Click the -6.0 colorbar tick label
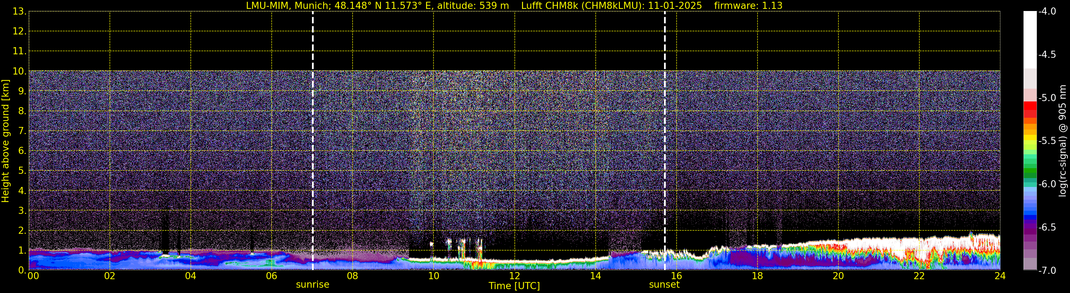Screen dimensions: 1070x293 pyautogui.click(x=1047, y=184)
